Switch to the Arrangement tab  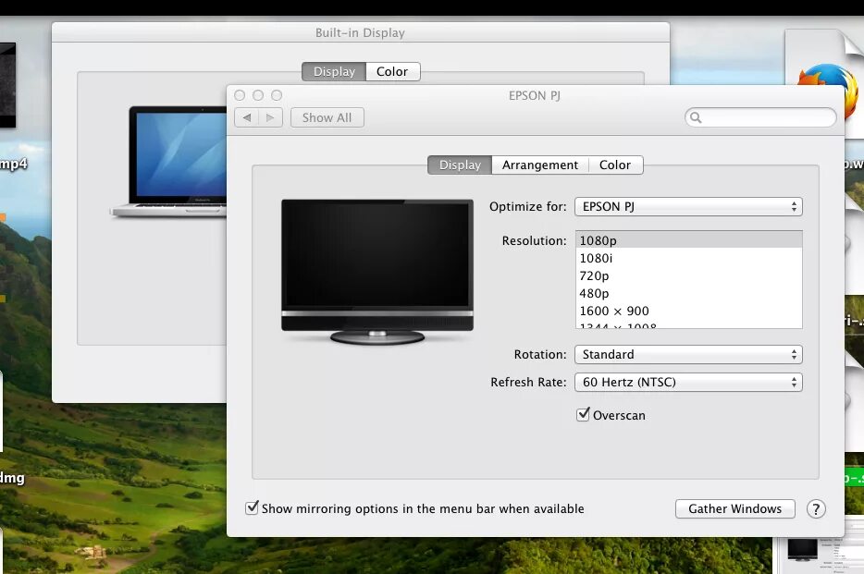click(540, 165)
